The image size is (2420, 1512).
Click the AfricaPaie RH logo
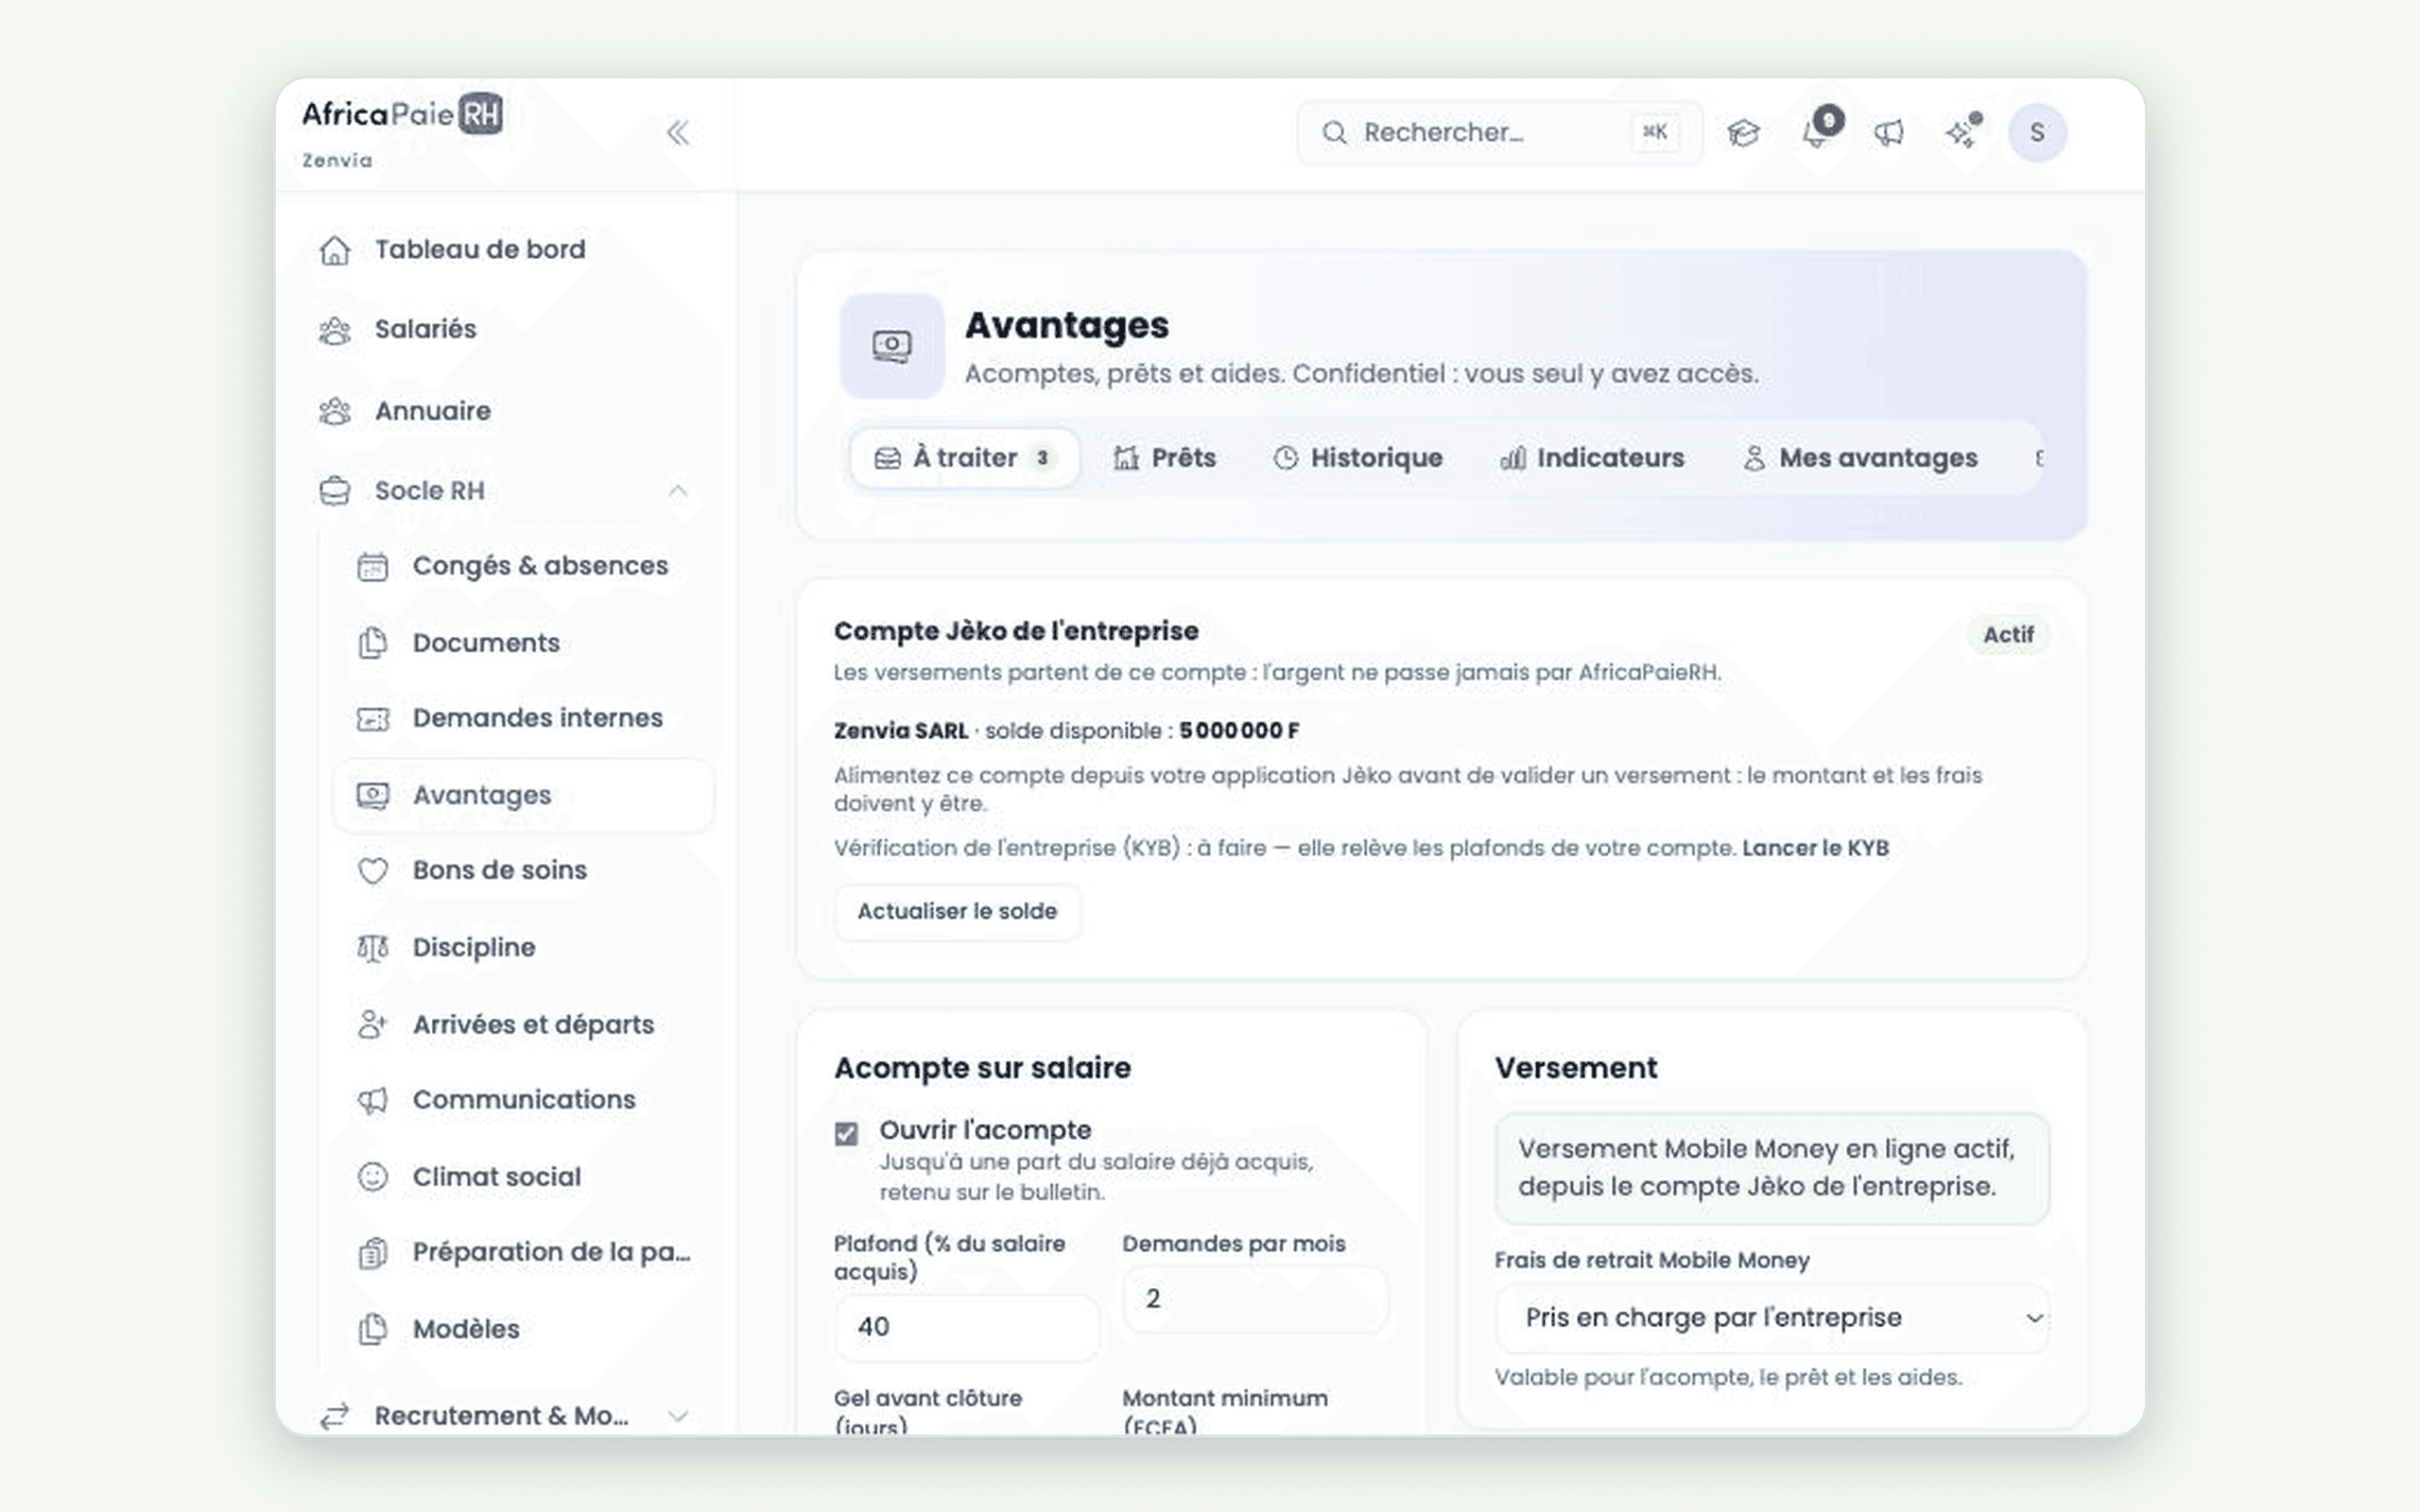tap(402, 114)
